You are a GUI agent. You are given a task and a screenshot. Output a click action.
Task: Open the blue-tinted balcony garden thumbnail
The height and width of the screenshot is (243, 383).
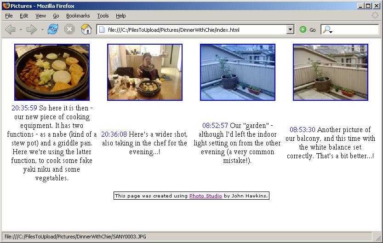(x=238, y=72)
